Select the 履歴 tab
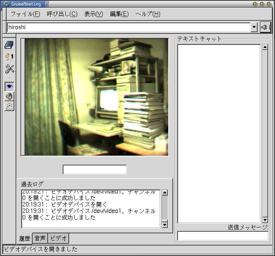This screenshot has height=256, width=275. (x=25, y=239)
